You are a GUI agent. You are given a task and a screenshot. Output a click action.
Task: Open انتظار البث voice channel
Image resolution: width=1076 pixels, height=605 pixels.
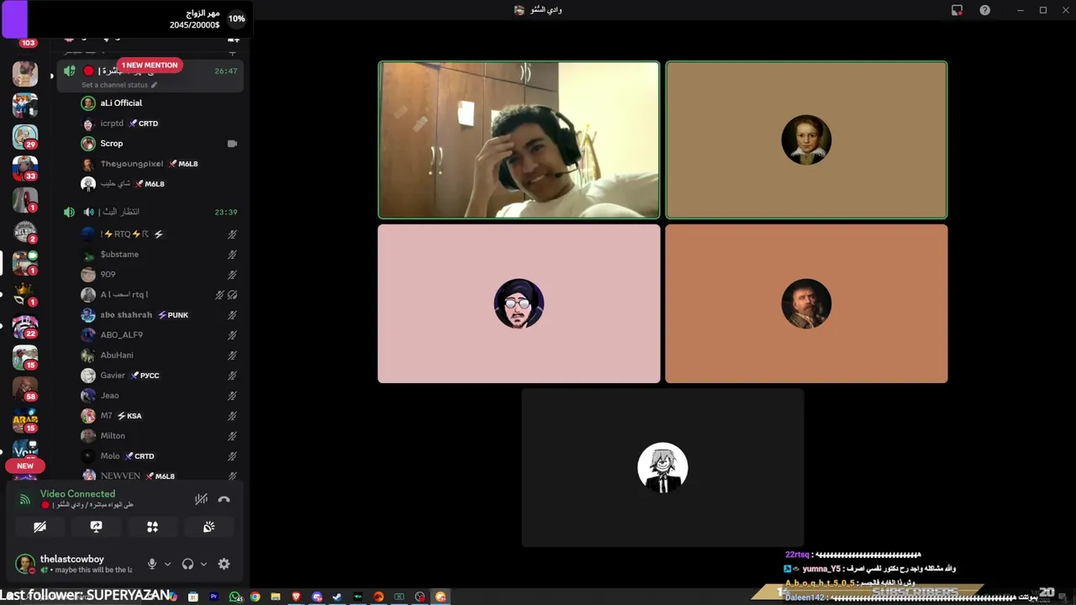click(150, 212)
